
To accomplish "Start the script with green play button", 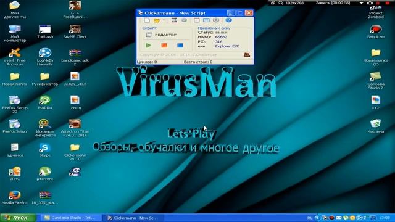I will [x=148, y=45].
